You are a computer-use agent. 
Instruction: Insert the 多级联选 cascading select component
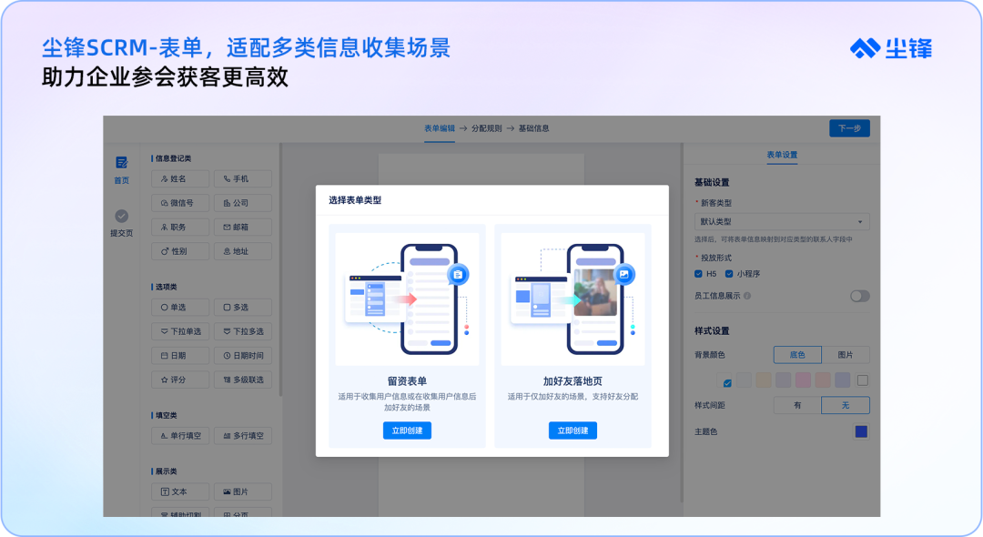[x=243, y=380]
